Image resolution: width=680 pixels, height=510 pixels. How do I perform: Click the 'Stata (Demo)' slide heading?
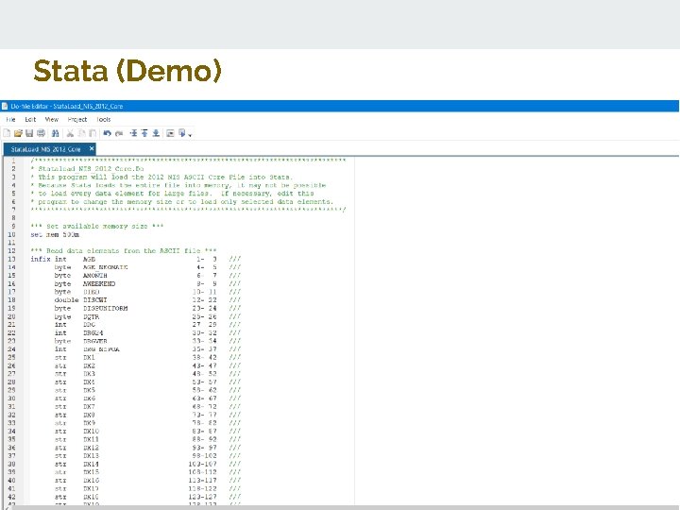pyautogui.click(x=127, y=70)
